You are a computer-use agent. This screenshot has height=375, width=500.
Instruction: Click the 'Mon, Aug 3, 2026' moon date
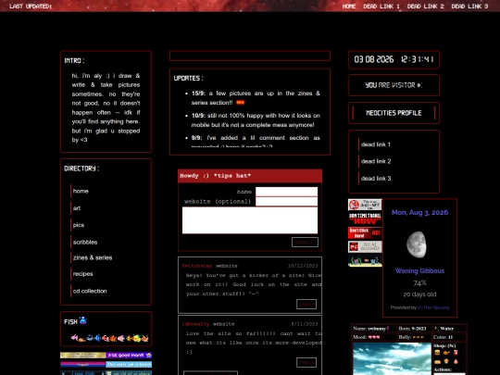(x=419, y=212)
